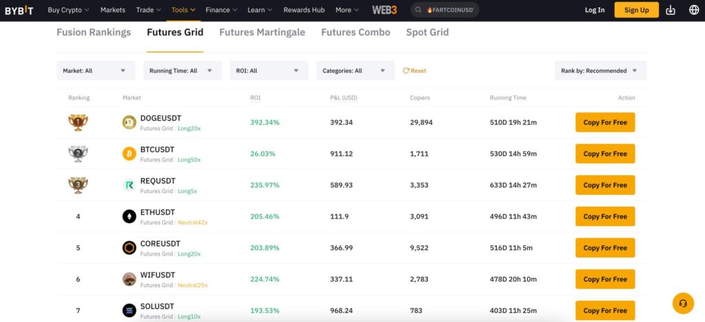Click the DOGEUSDT market name
This screenshot has height=322, width=705.
(x=161, y=118)
